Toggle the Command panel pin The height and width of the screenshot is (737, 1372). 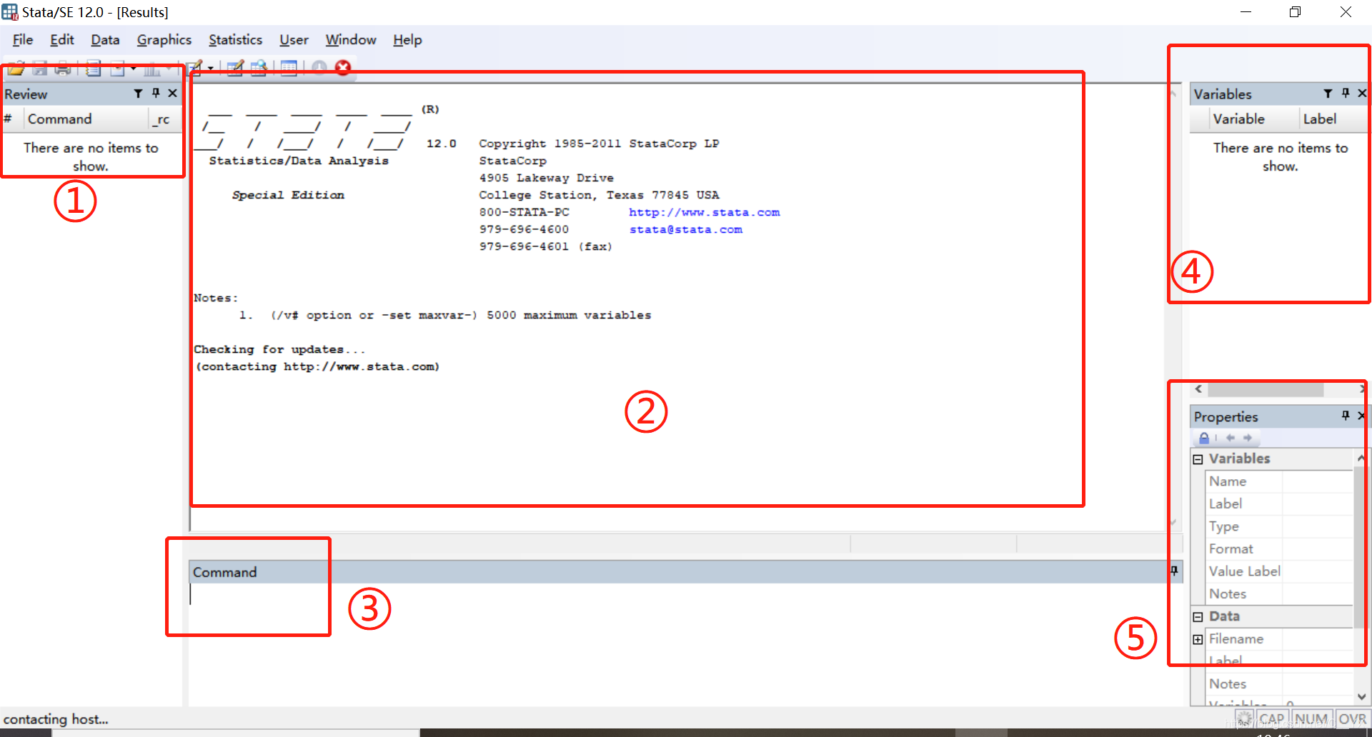click(1174, 571)
